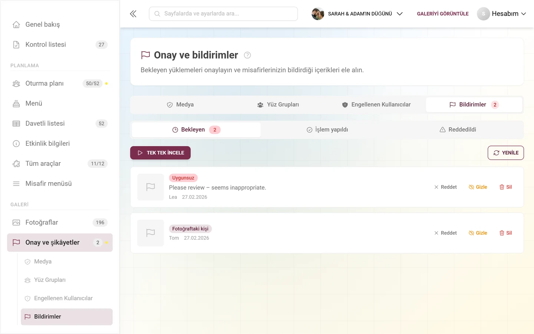The image size is (534, 334).
Task: Open the Menü page in sidebar
Action: tap(60, 104)
